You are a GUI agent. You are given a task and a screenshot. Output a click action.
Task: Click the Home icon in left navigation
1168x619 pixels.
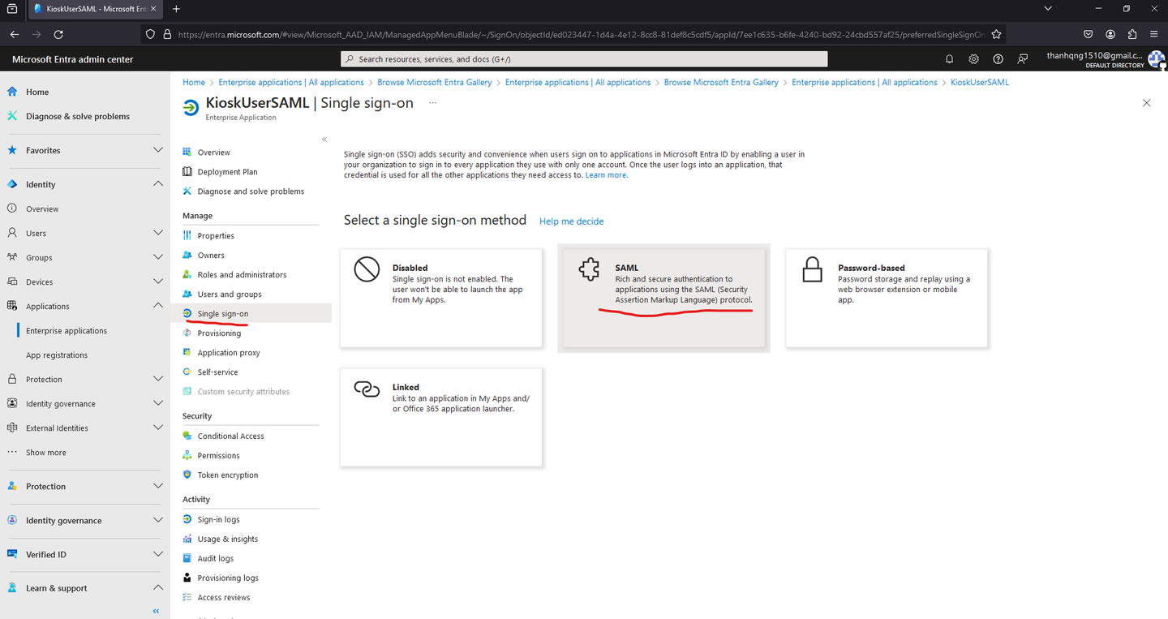point(12,92)
